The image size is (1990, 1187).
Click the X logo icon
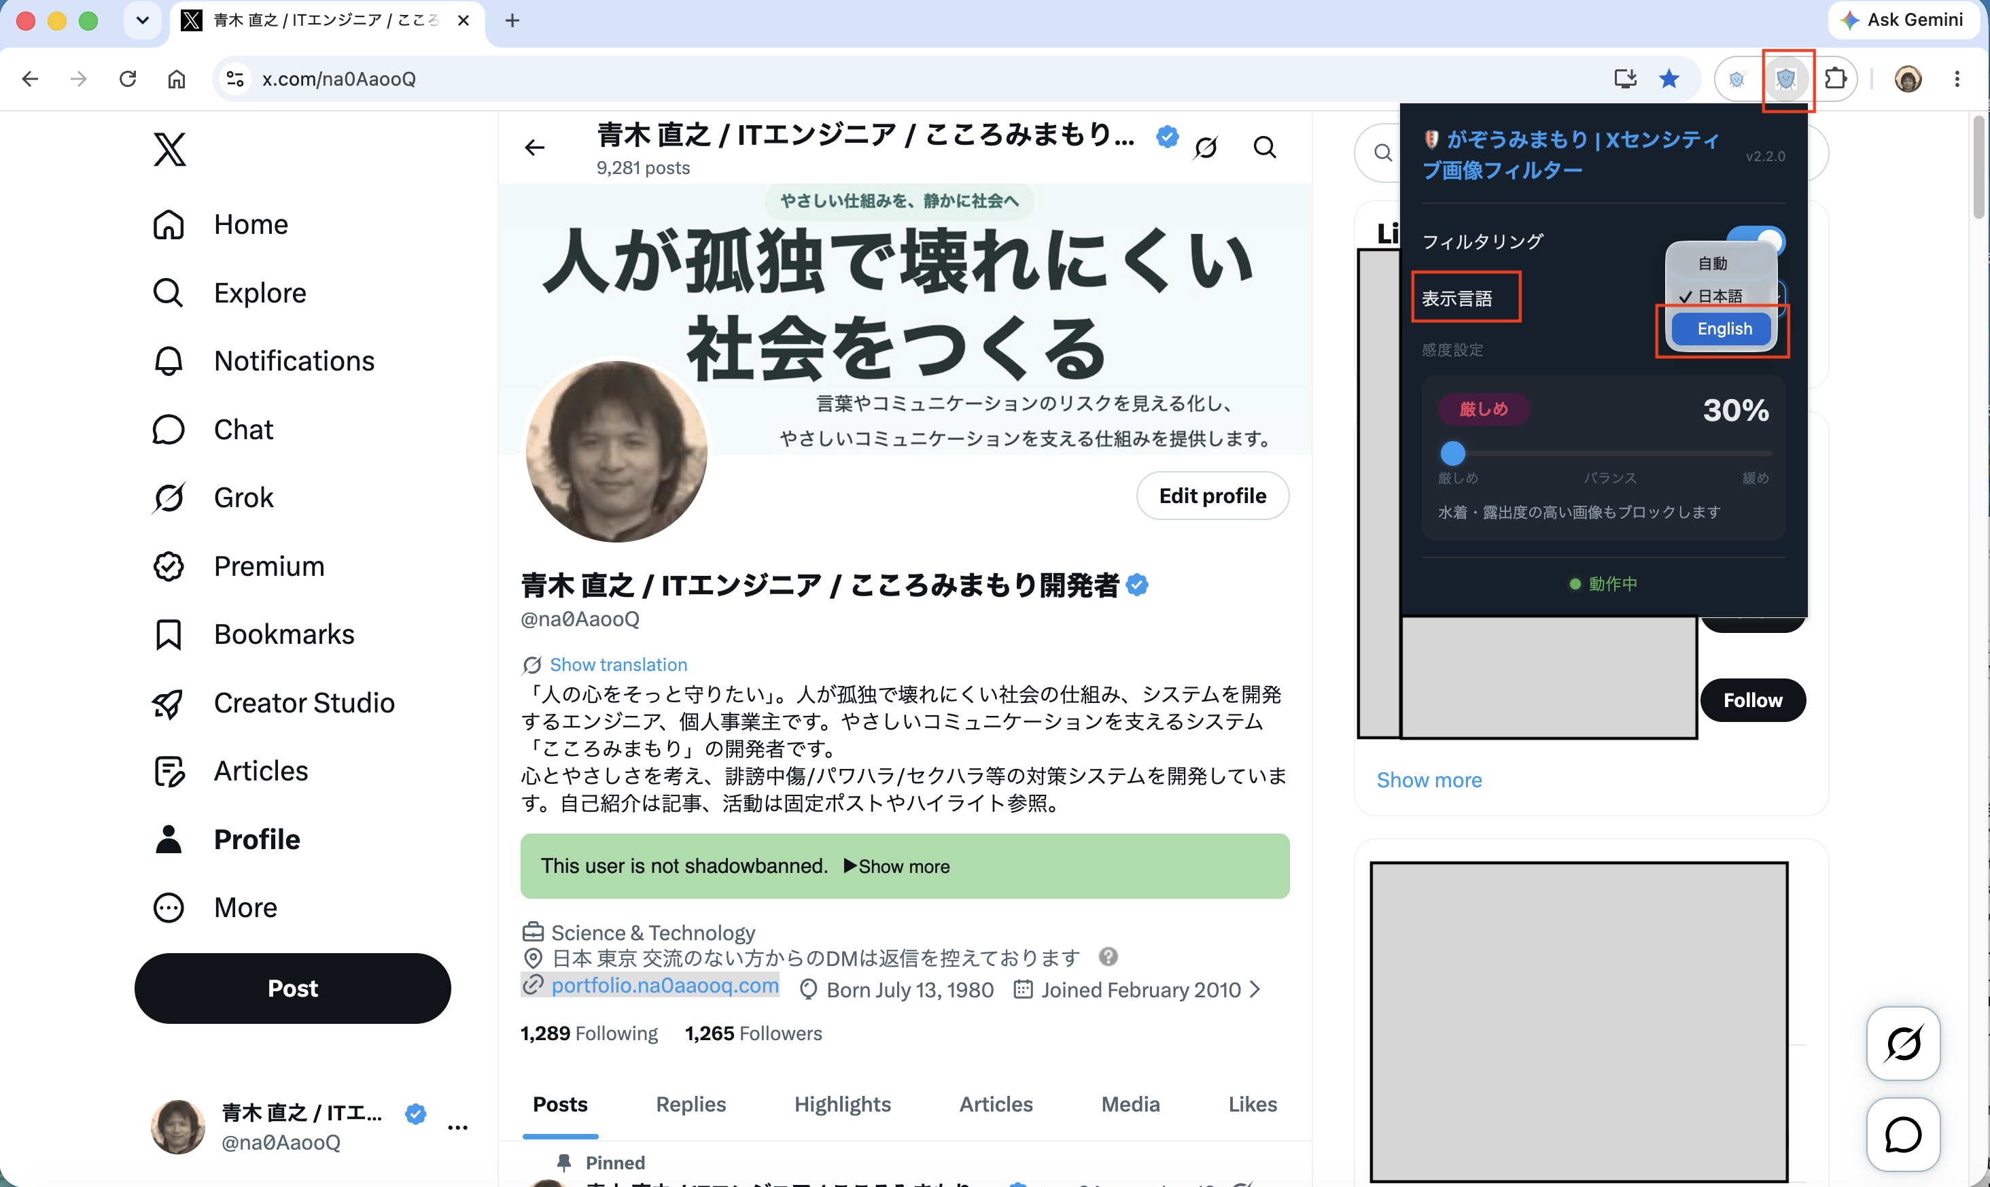169,150
